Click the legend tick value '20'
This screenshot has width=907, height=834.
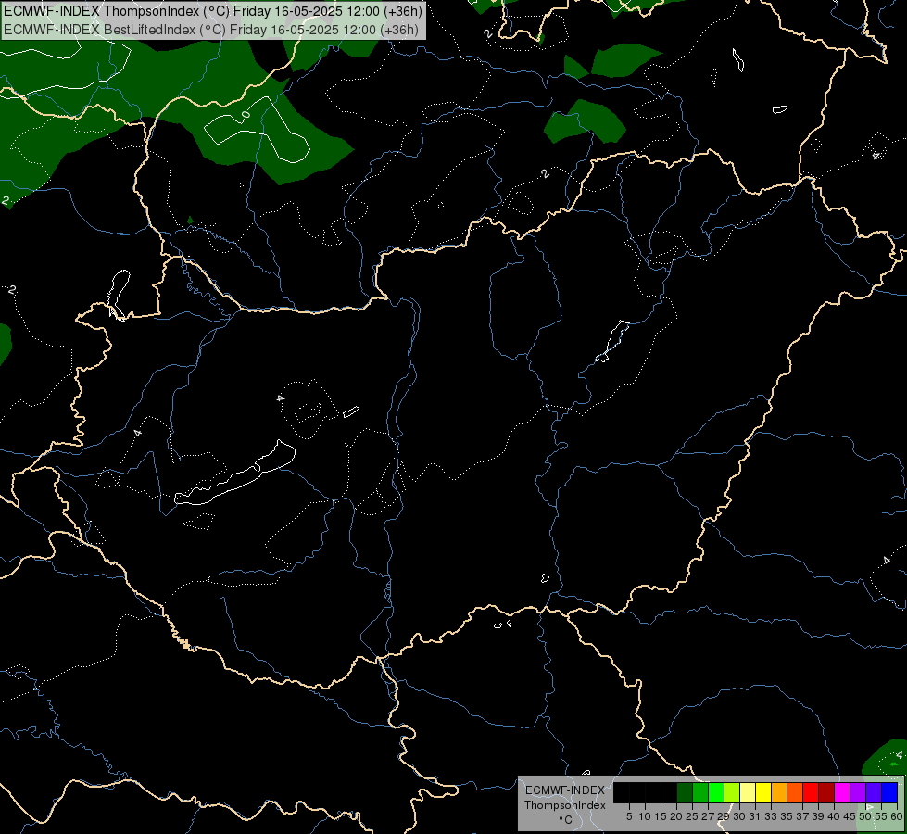point(676,816)
